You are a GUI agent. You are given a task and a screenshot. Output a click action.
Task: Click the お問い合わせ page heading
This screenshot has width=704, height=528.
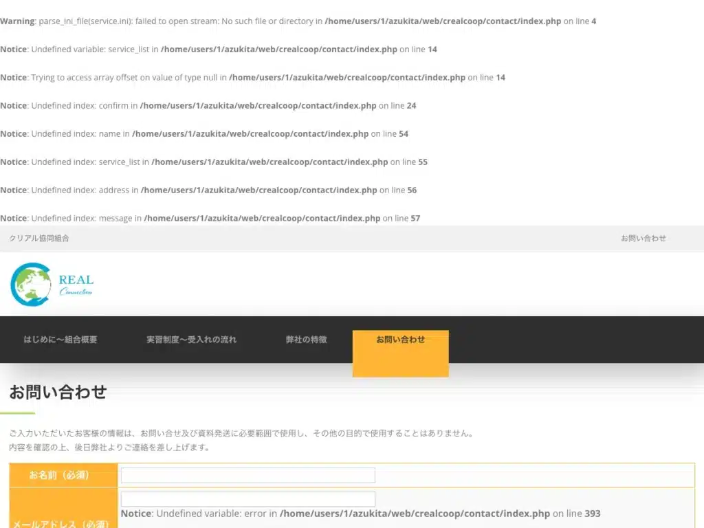point(58,392)
